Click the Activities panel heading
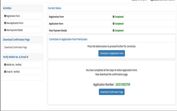177x111 pixels. 7,8
